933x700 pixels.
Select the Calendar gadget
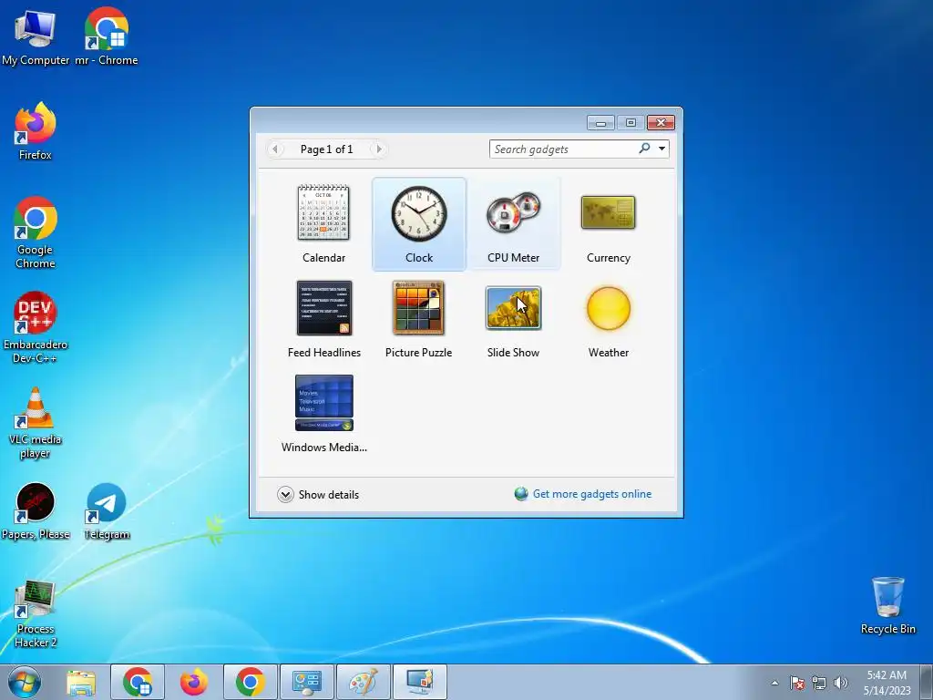click(323, 224)
